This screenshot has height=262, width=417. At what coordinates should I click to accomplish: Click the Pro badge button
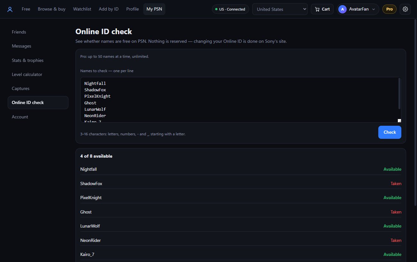pyautogui.click(x=389, y=9)
